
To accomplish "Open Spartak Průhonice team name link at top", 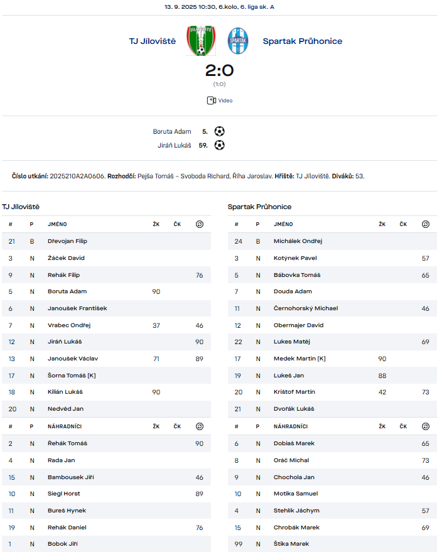I will tap(303, 41).
